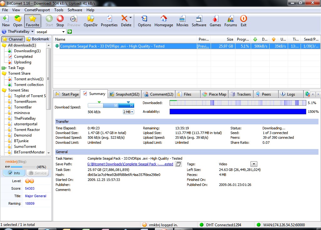Expand the Delete button dropdown arrow
The image size is (321, 230).
(x=130, y=18)
